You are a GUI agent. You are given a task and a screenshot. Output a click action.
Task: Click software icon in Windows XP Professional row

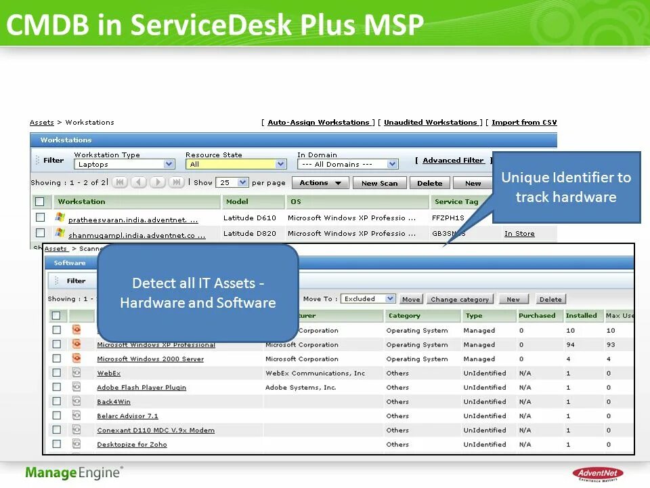tap(77, 344)
